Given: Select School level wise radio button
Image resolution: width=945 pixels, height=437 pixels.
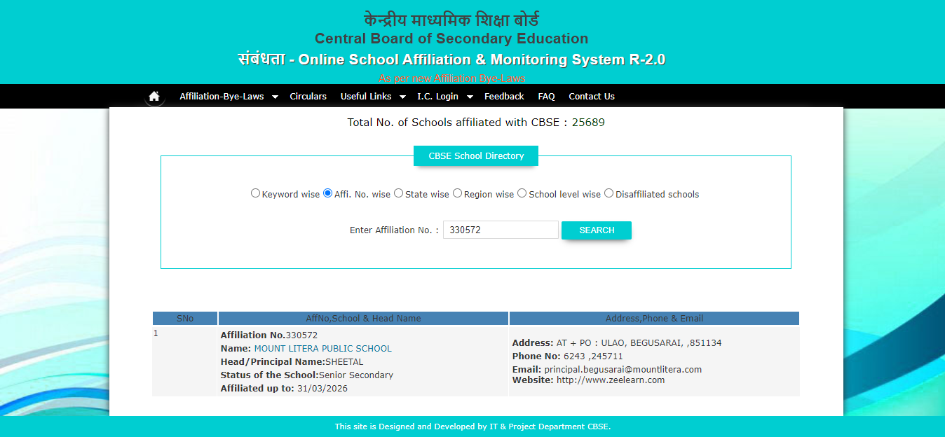Looking at the screenshot, I should [522, 193].
